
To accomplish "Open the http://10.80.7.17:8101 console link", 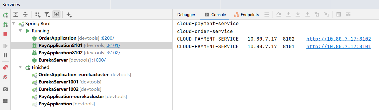I will 338,46.
